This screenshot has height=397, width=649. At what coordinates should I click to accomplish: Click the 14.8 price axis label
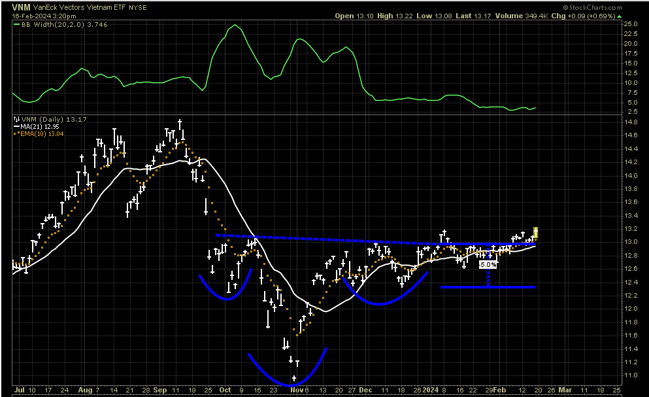(631, 122)
